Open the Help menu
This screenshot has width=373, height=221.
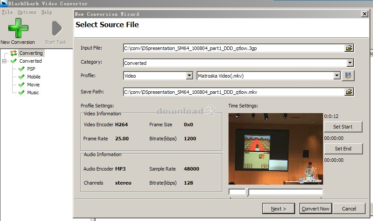point(46,12)
